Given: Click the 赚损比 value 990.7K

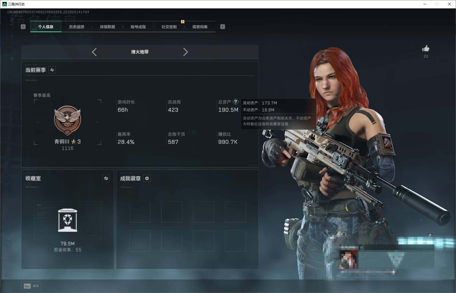Looking at the screenshot, I should pyautogui.click(x=228, y=142).
